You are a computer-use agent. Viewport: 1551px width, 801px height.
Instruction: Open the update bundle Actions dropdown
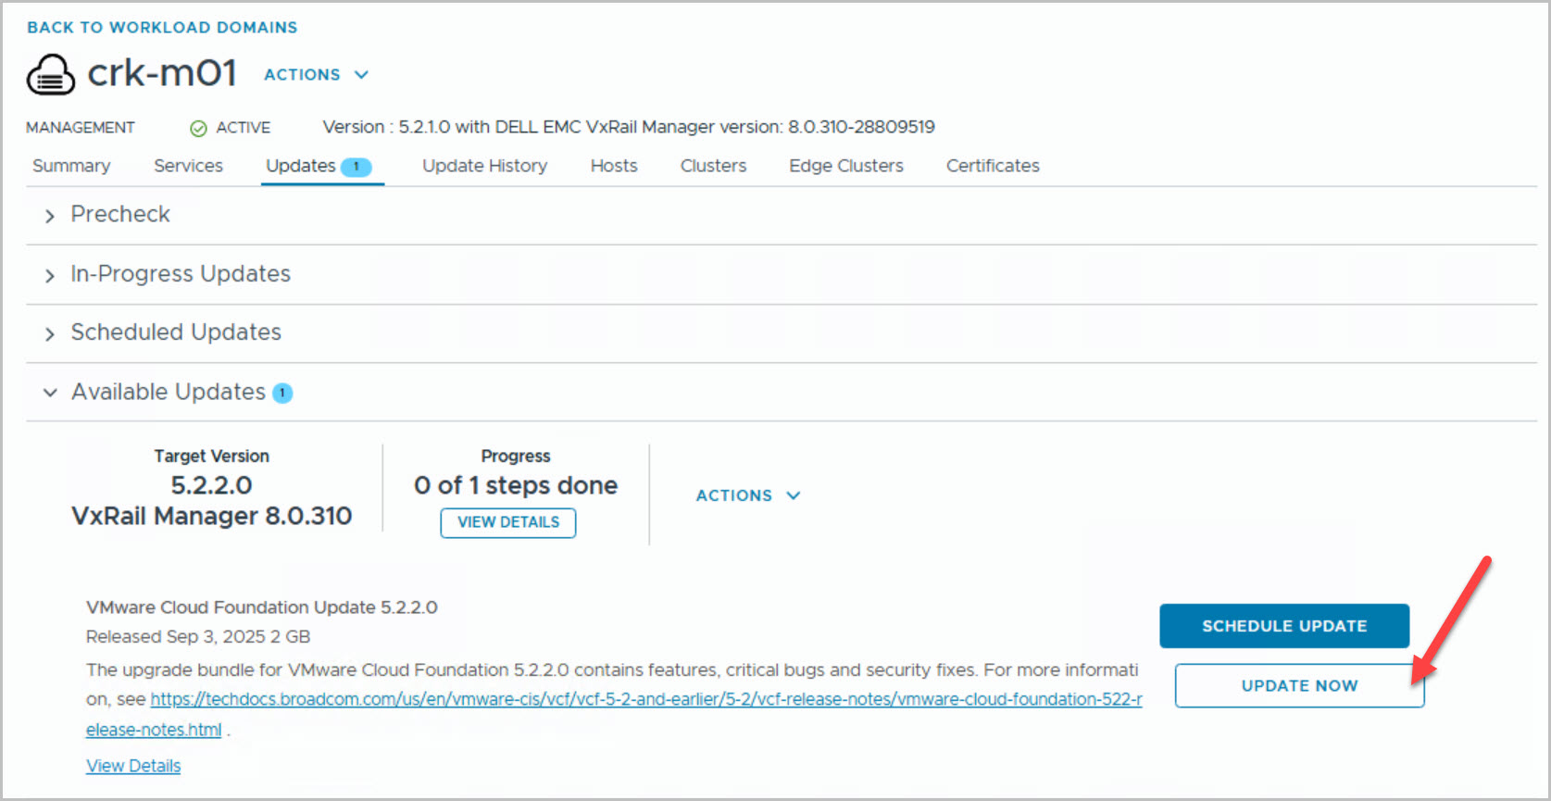[748, 495]
